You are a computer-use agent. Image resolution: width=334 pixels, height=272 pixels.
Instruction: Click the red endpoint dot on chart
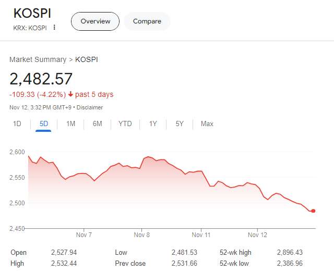coord(313,211)
